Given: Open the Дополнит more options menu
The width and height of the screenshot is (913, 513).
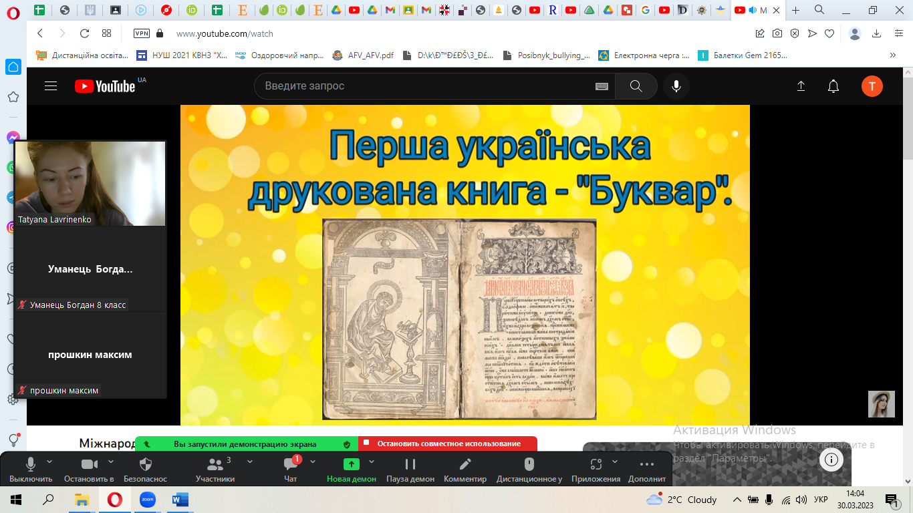Looking at the screenshot, I should click(x=647, y=469).
